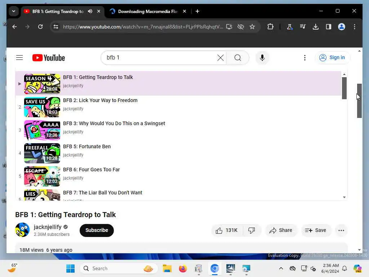Open the notification bell in system tray
Viewport: 369px width, 277px height.
pyautogui.click(x=344, y=268)
